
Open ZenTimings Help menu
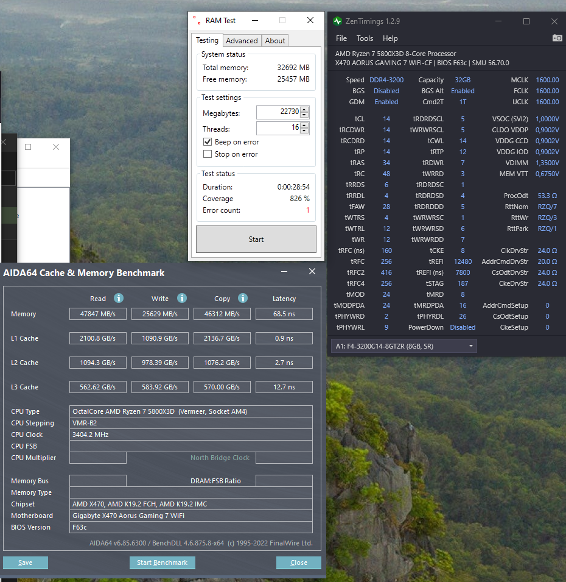pyautogui.click(x=390, y=38)
